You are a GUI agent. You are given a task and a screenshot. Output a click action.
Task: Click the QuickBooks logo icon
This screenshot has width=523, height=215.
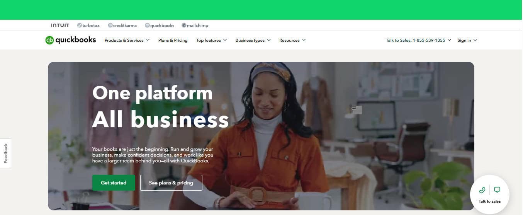point(49,40)
